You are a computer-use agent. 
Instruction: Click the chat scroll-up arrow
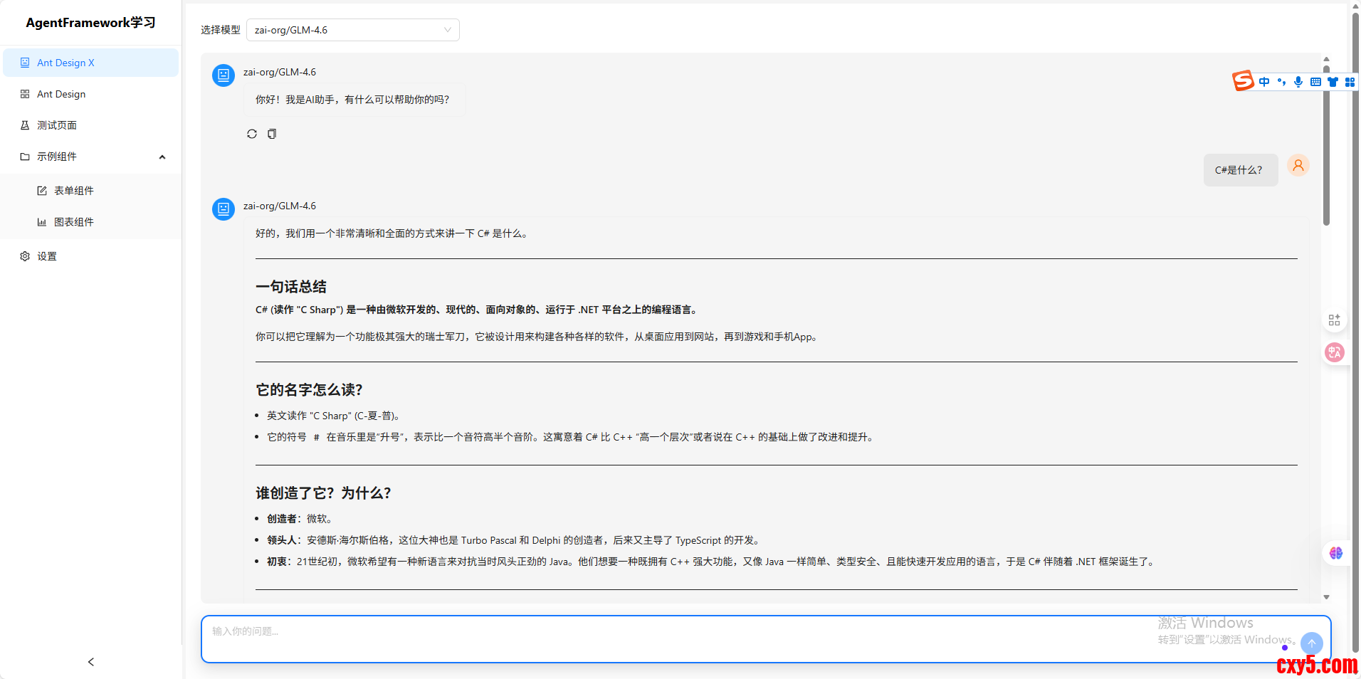1326,60
